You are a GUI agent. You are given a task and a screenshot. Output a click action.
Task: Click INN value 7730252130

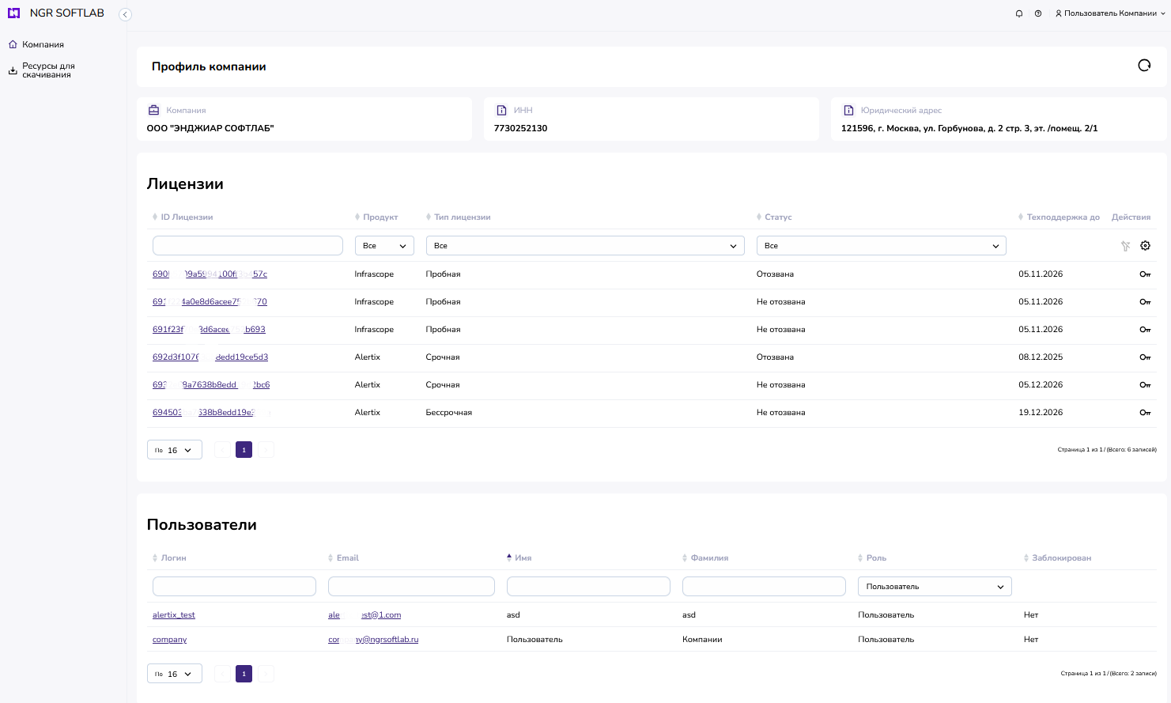[x=520, y=128]
